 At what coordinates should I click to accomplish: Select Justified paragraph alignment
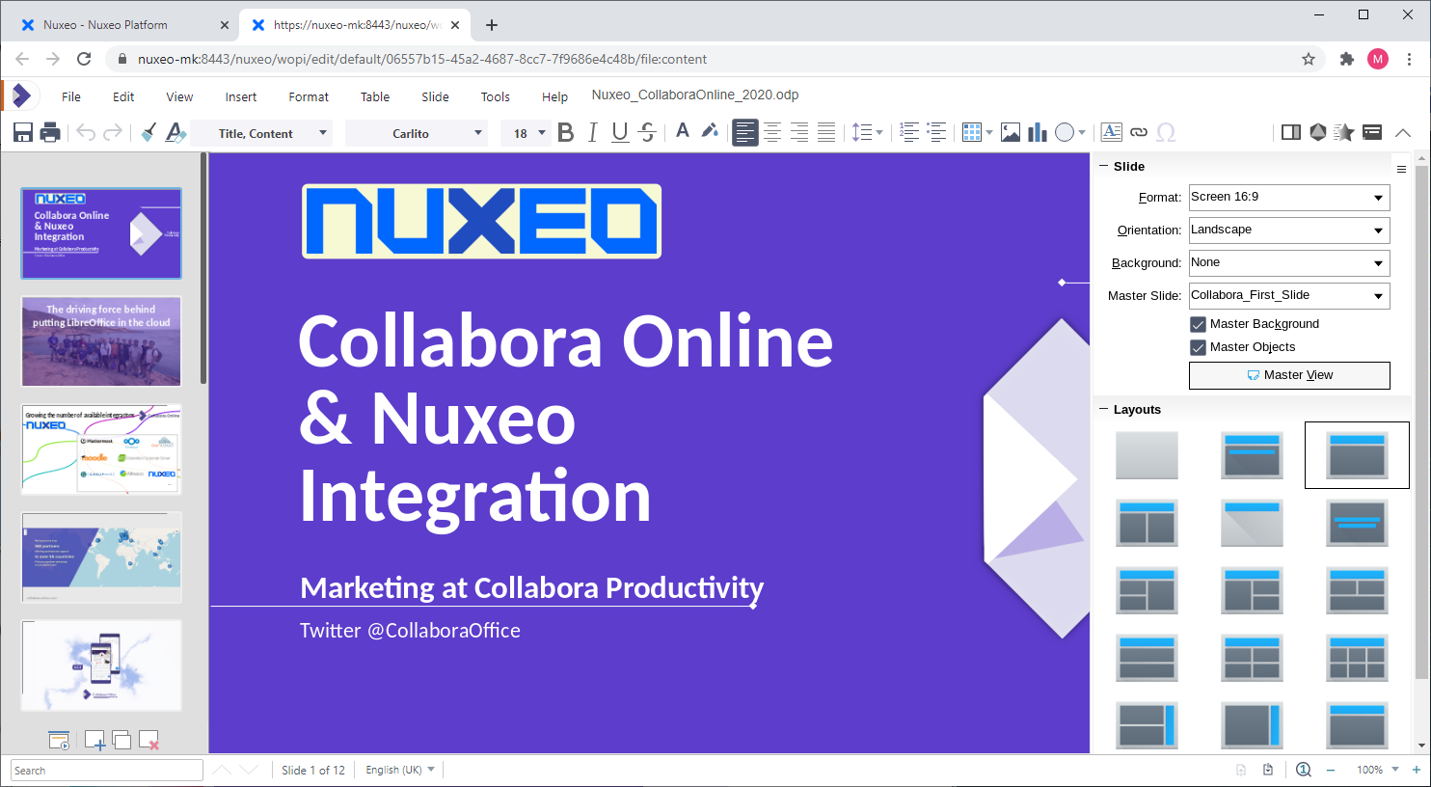click(826, 133)
